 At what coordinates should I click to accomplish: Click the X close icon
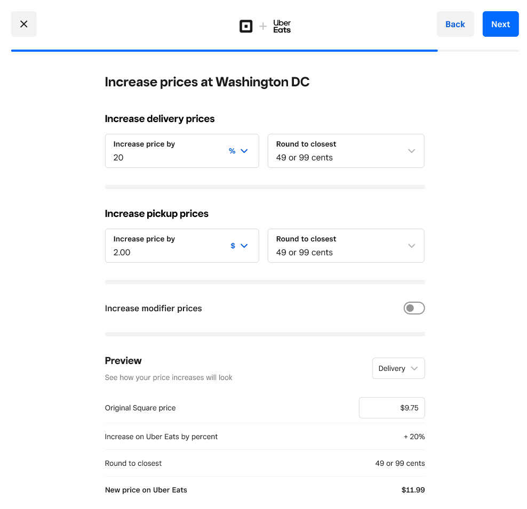point(23,24)
